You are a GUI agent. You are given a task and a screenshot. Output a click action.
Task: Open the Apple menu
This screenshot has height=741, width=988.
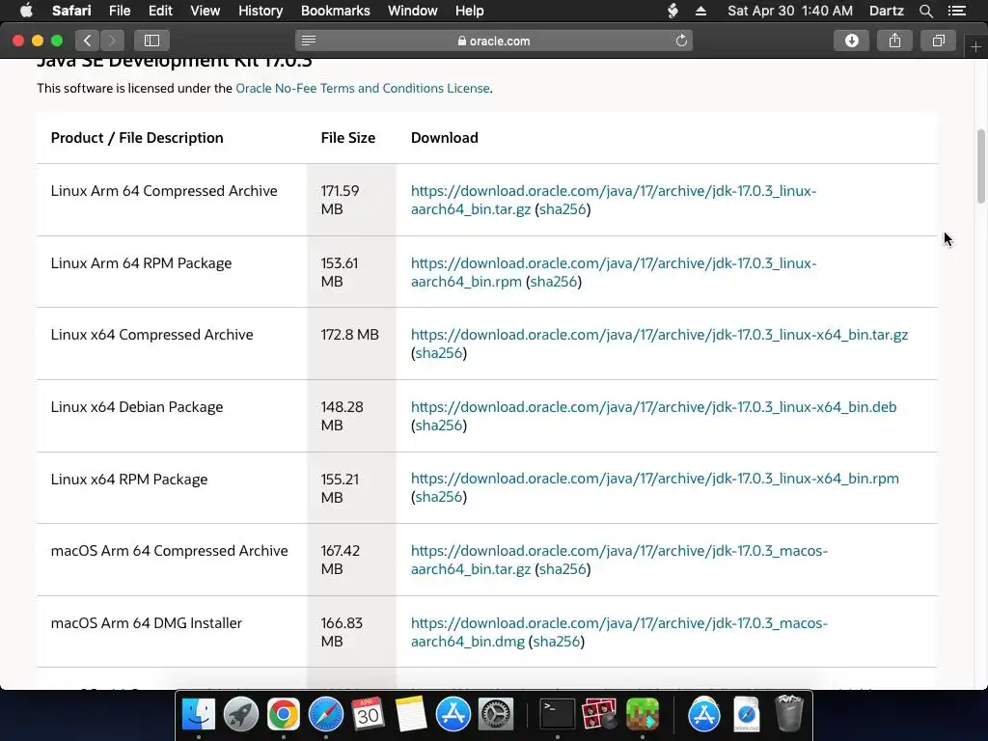pyautogui.click(x=26, y=11)
